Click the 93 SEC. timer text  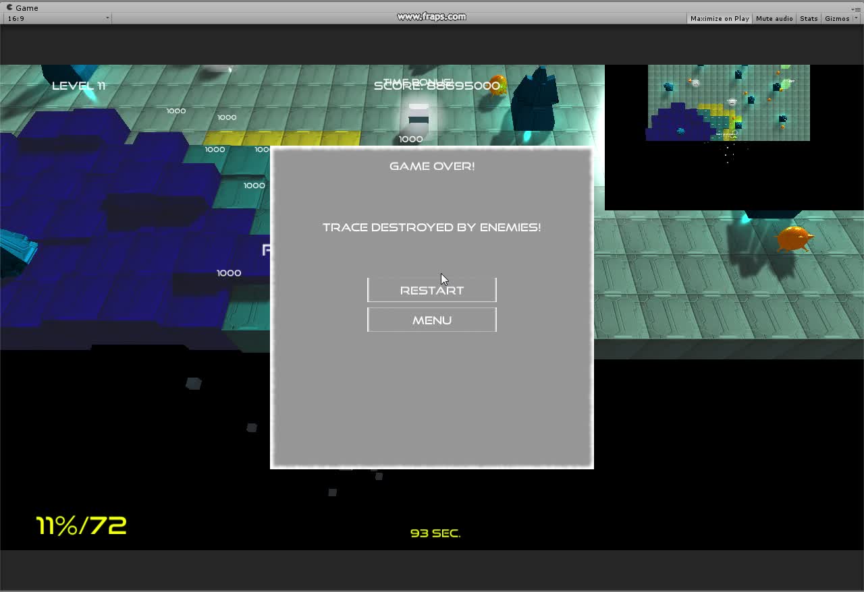435,533
